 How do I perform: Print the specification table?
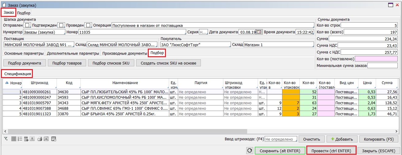(x=40, y=139)
